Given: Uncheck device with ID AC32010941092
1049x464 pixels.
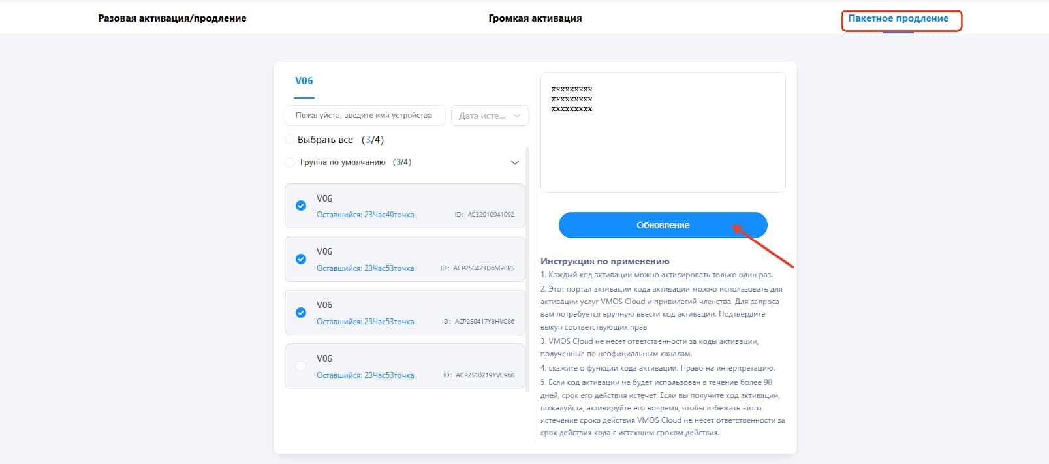Looking at the screenshot, I should click(x=301, y=206).
